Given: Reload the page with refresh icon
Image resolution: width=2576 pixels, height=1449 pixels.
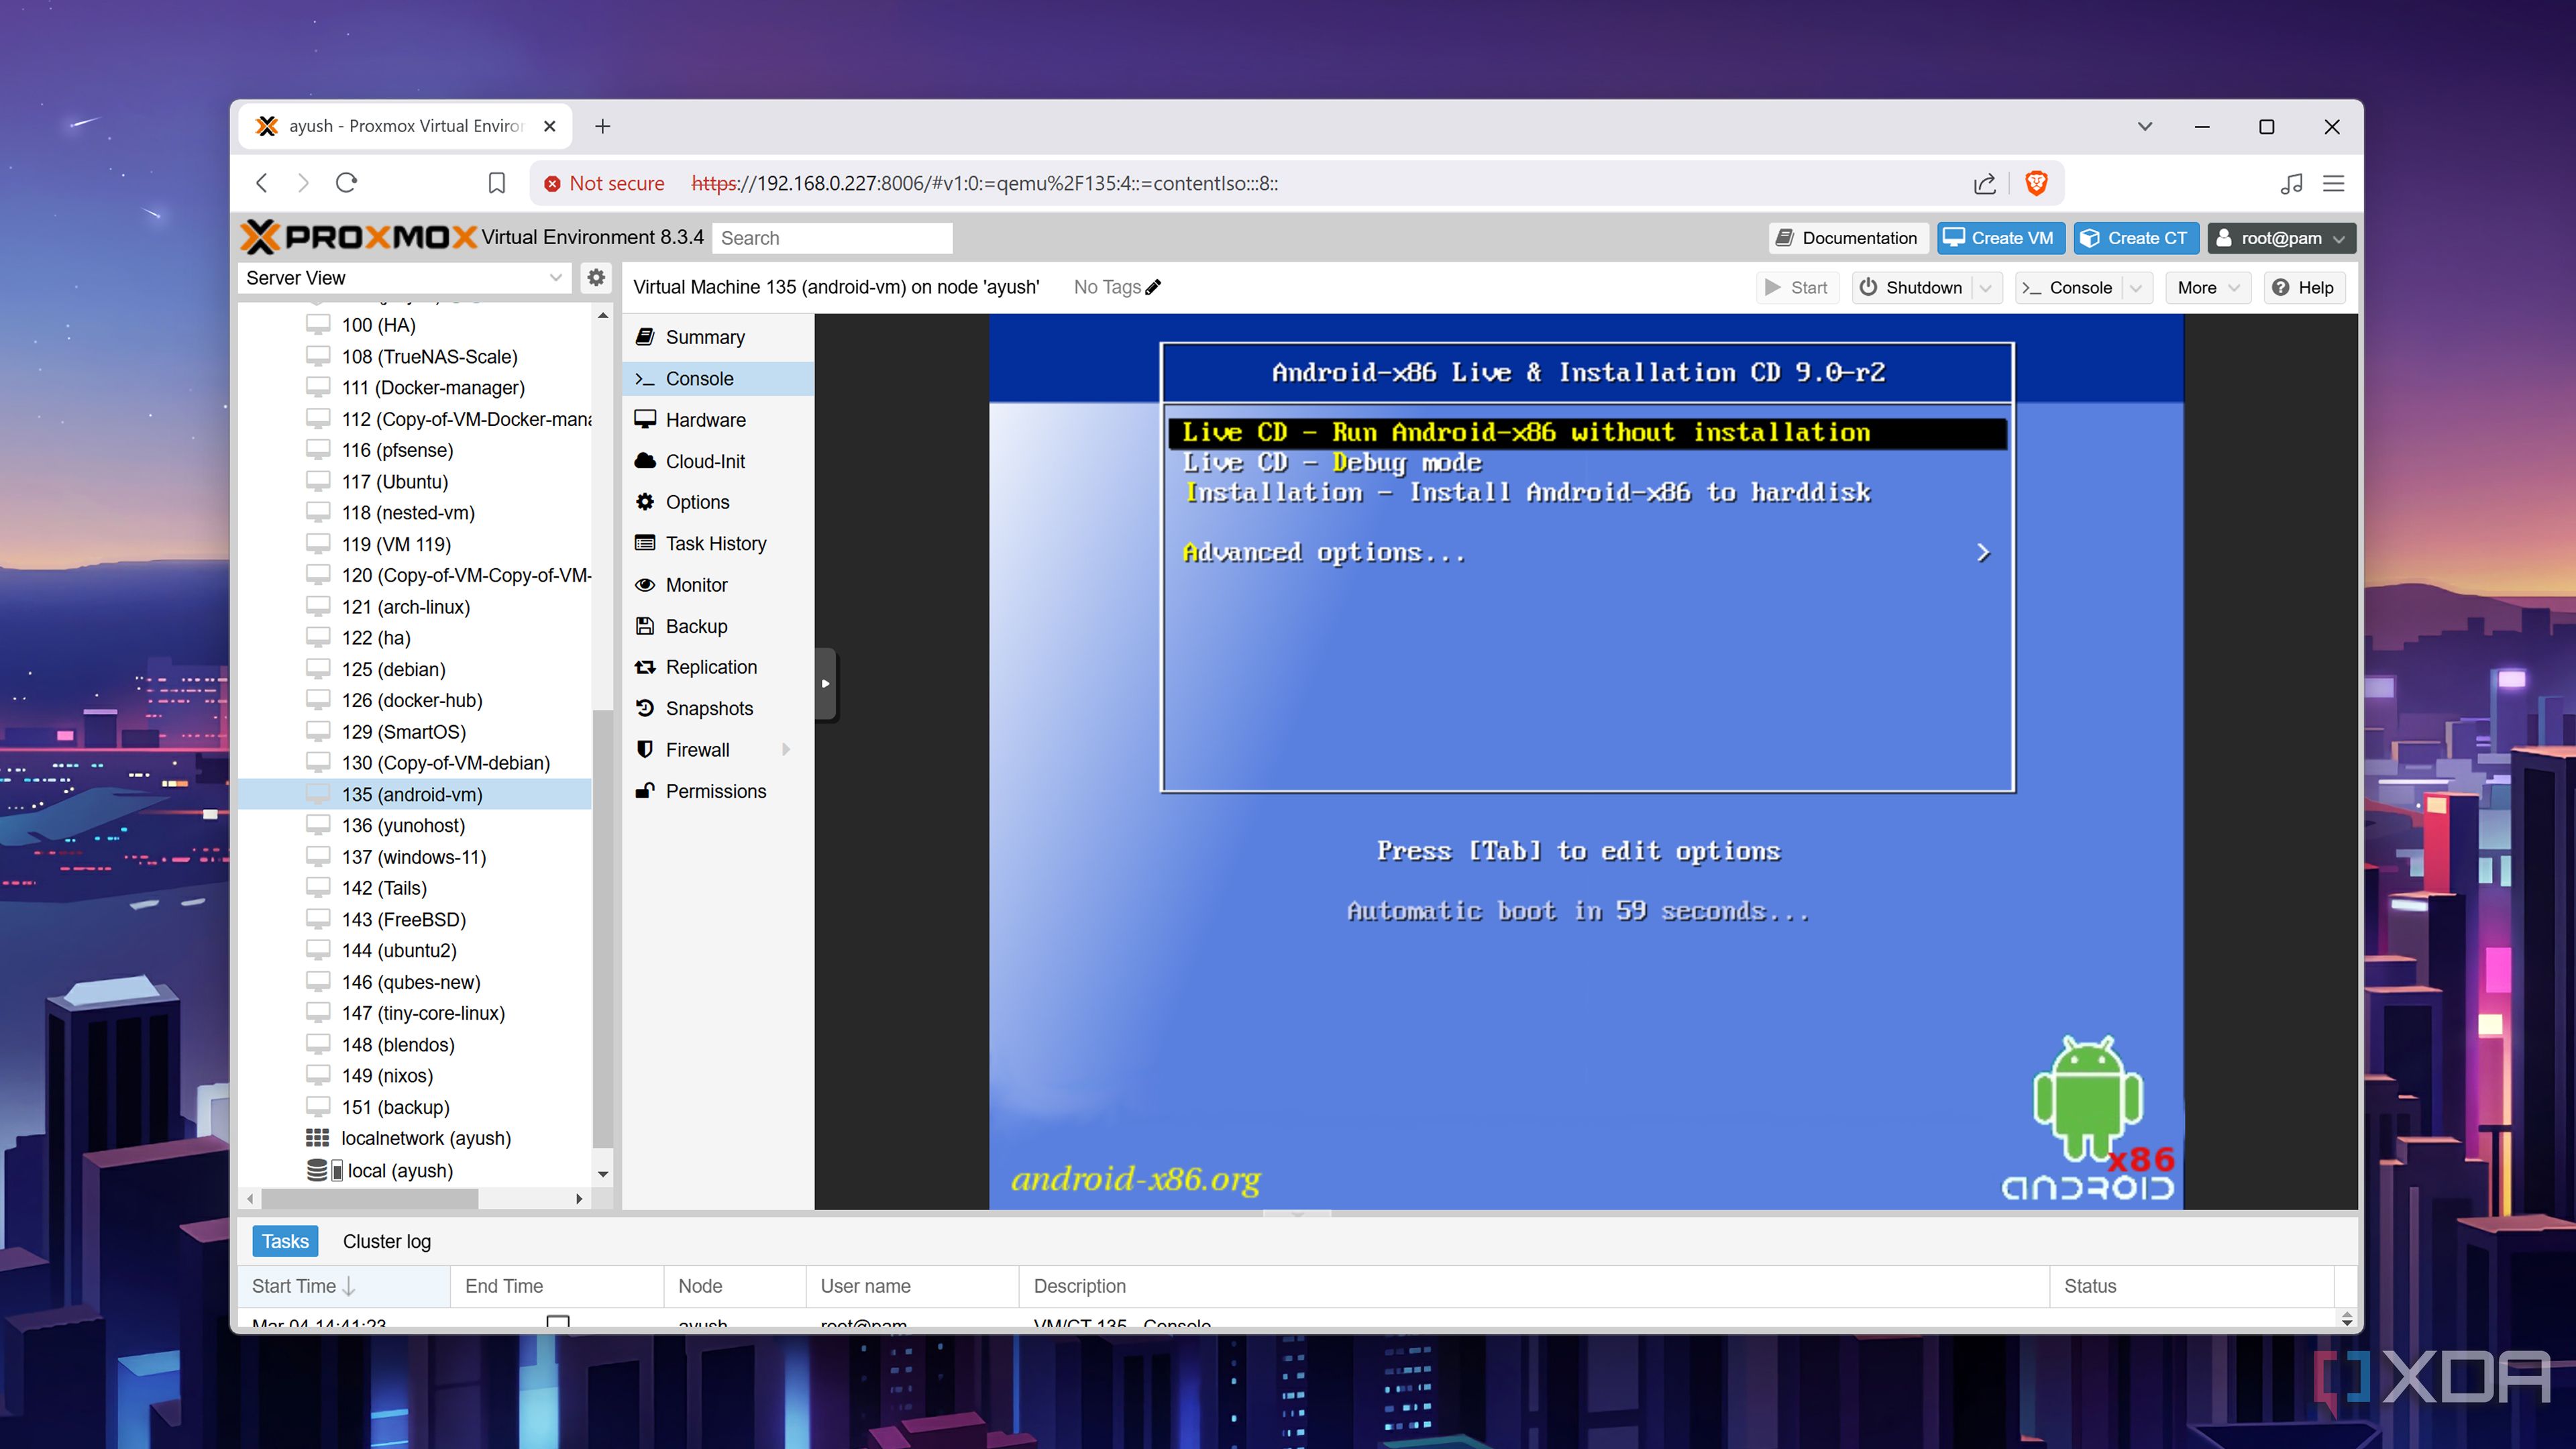Looking at the screenshot, I should [346, 183].
